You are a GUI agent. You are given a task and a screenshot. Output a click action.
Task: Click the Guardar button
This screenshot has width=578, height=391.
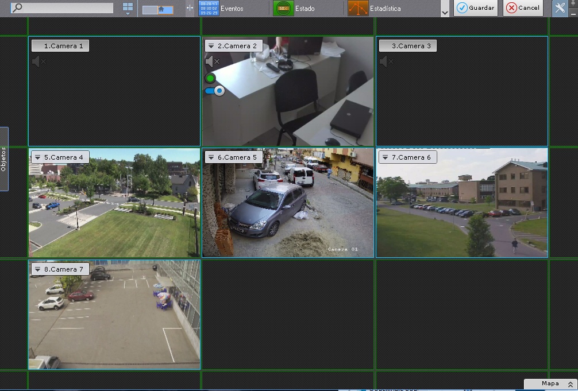(475, 8)
